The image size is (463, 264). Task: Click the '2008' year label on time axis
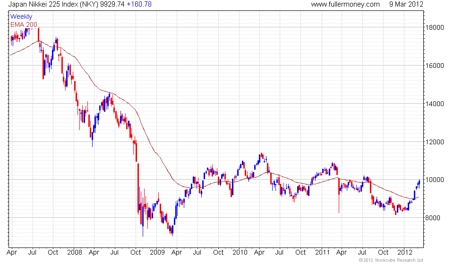pyautogui.click(x=75, y=253)
